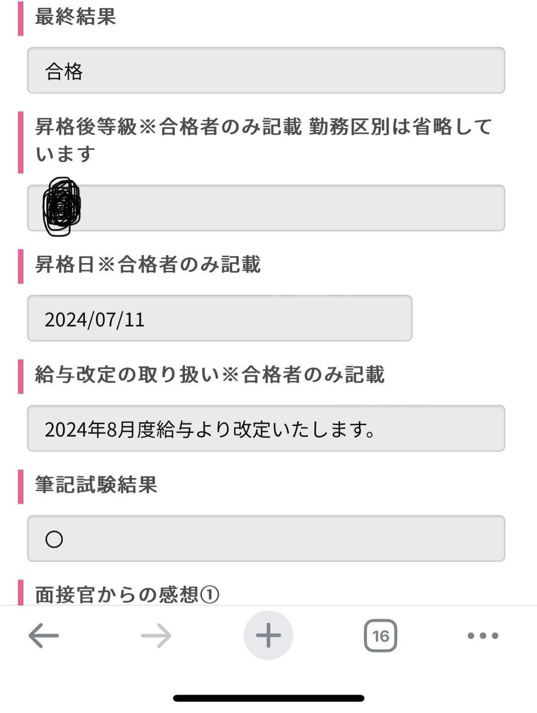Click the date field showing 2024/07/11
The image size is (537, 713).
[219, 318]
